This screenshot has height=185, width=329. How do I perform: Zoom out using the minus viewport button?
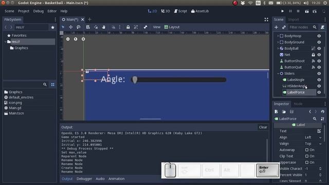68,39
